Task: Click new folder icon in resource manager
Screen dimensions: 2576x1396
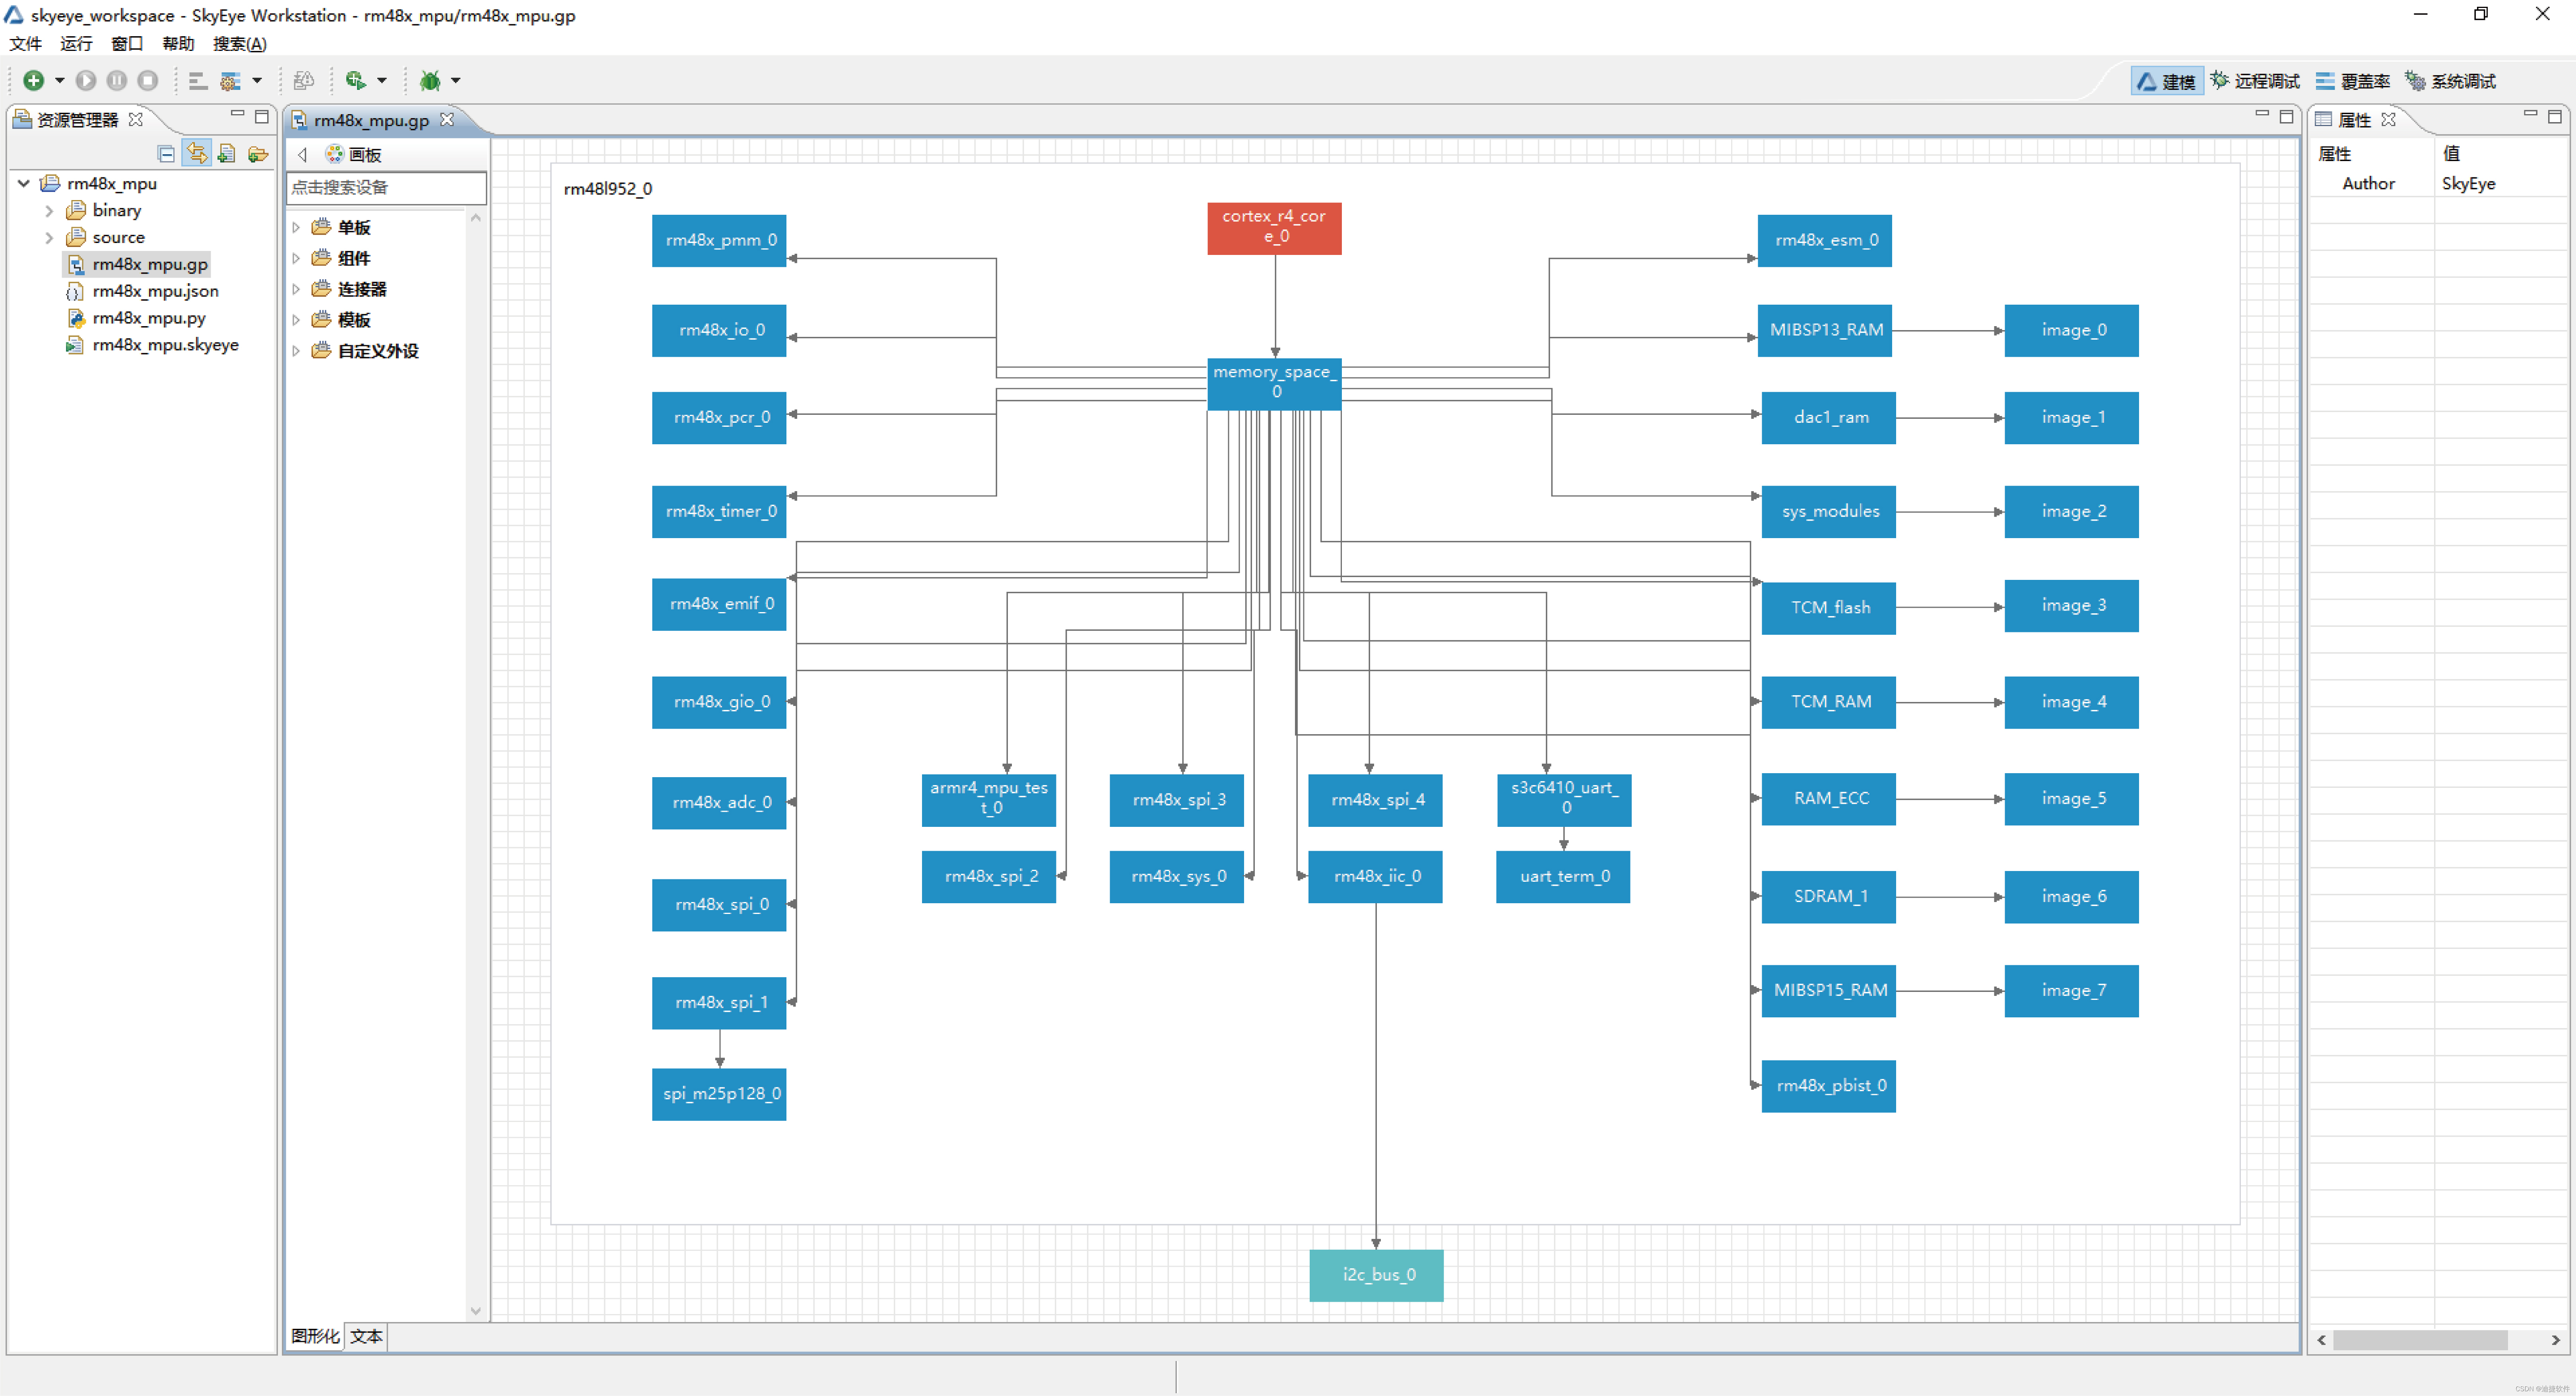Action: 258,154
